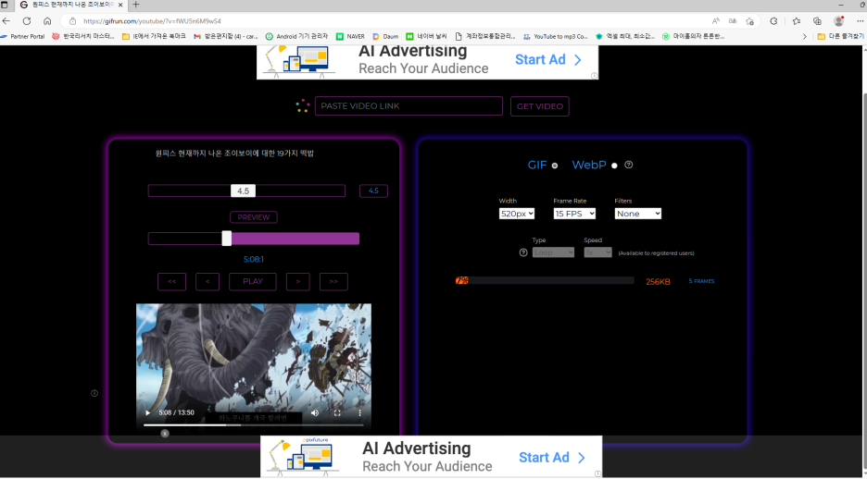Open the Daum bookmark
This screenshot has height=479, width=867.
tap(385, 36)
